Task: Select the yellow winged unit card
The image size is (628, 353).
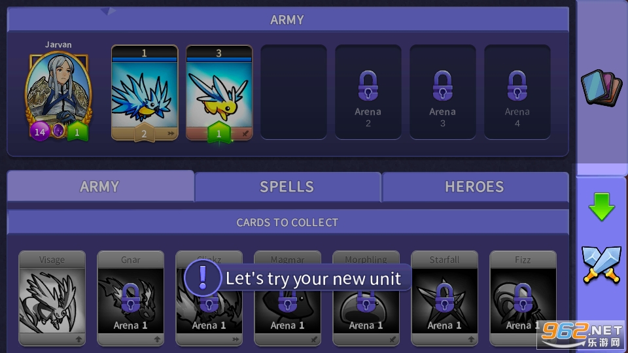Action: coord(219,93)
